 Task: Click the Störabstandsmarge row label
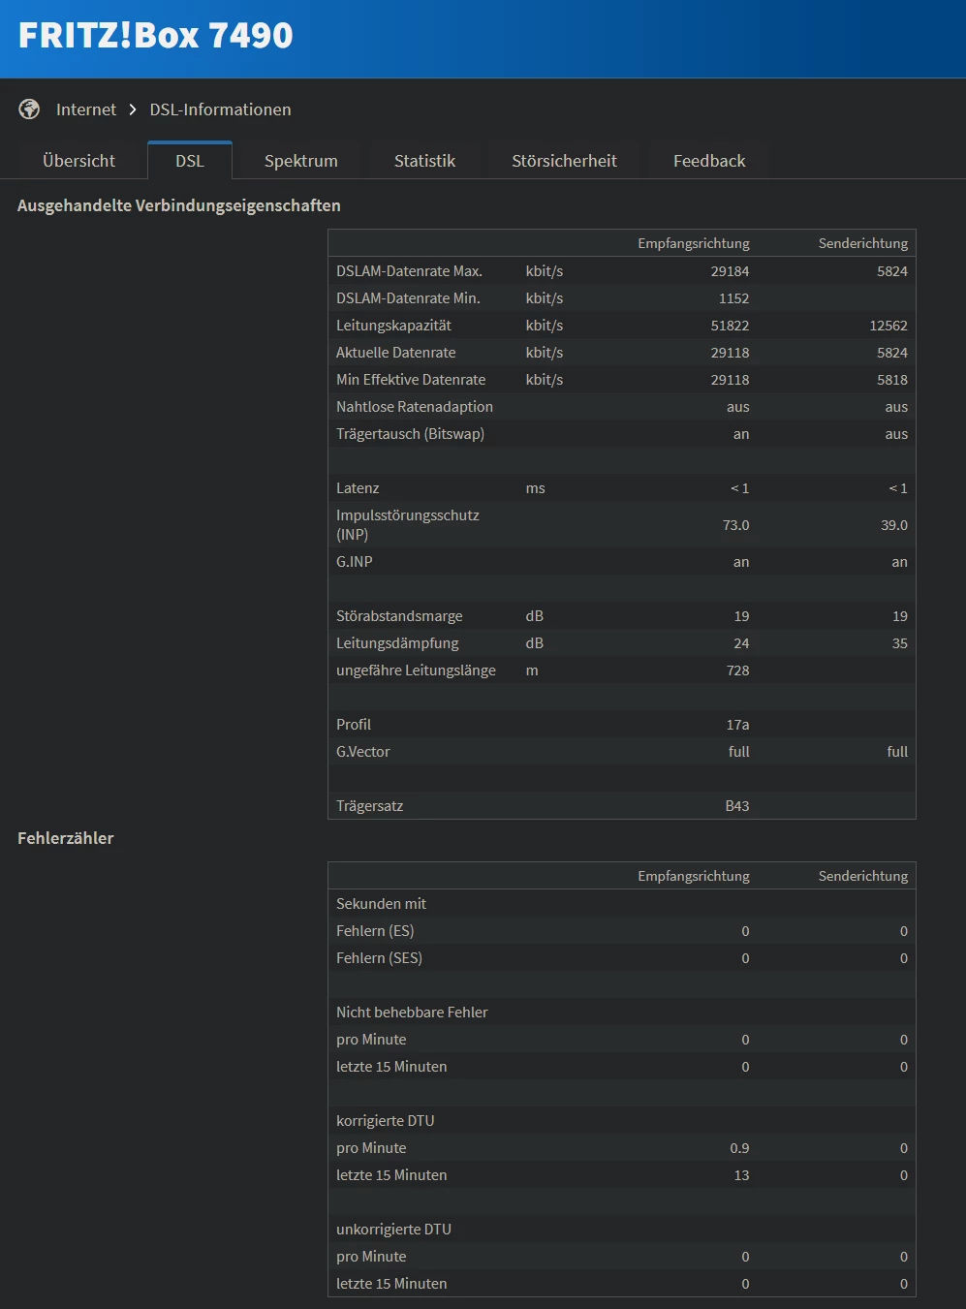click(399, 616)
